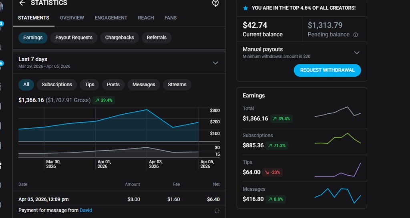Expand the Last 7 days date range
The image size is (410, 218).
coord(215,63)
